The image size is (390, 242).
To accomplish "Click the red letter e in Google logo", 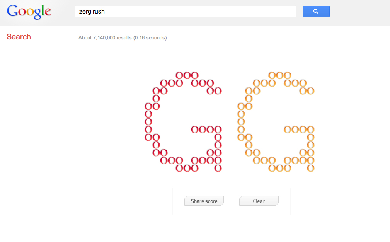I will [48, 12].
